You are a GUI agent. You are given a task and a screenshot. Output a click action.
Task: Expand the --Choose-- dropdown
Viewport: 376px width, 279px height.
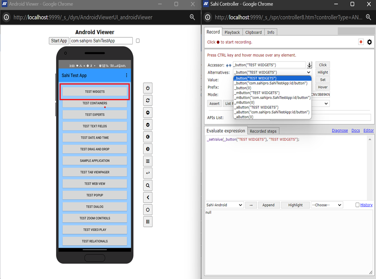point(327,205)
